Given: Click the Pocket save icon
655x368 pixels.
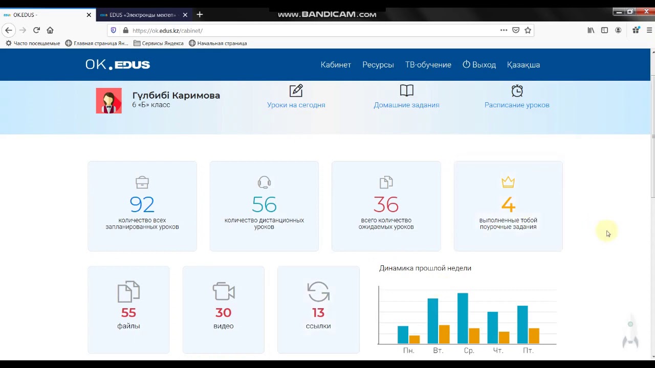Looking at the screenshot, I should pyautogui.click(x=516, y=30).
